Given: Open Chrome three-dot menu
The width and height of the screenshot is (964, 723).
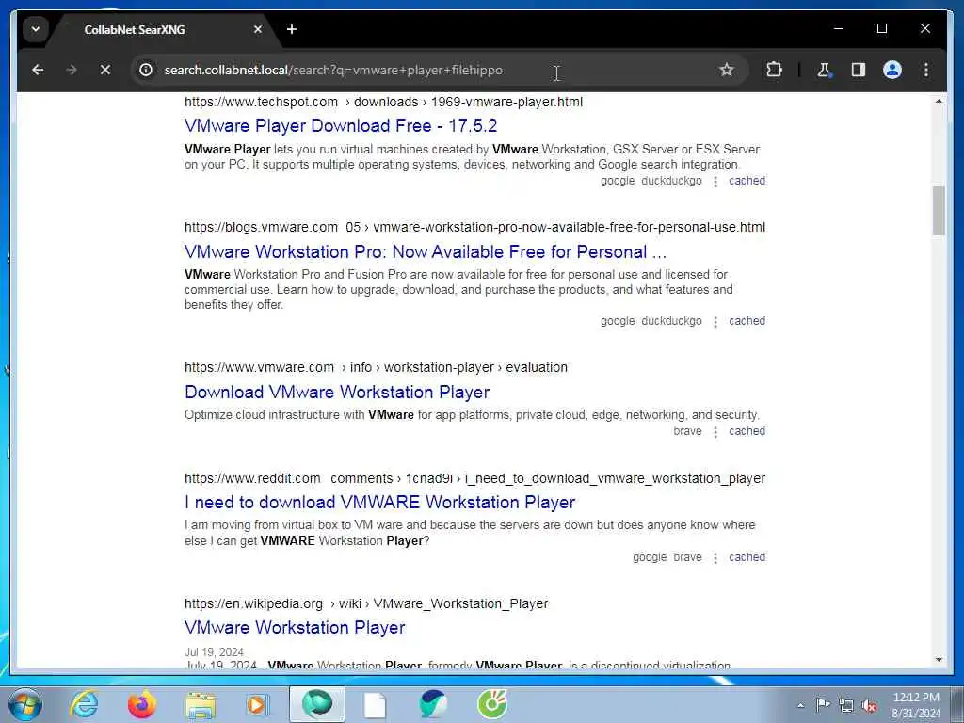Looking at the screenshot, I should coord(926,70).
